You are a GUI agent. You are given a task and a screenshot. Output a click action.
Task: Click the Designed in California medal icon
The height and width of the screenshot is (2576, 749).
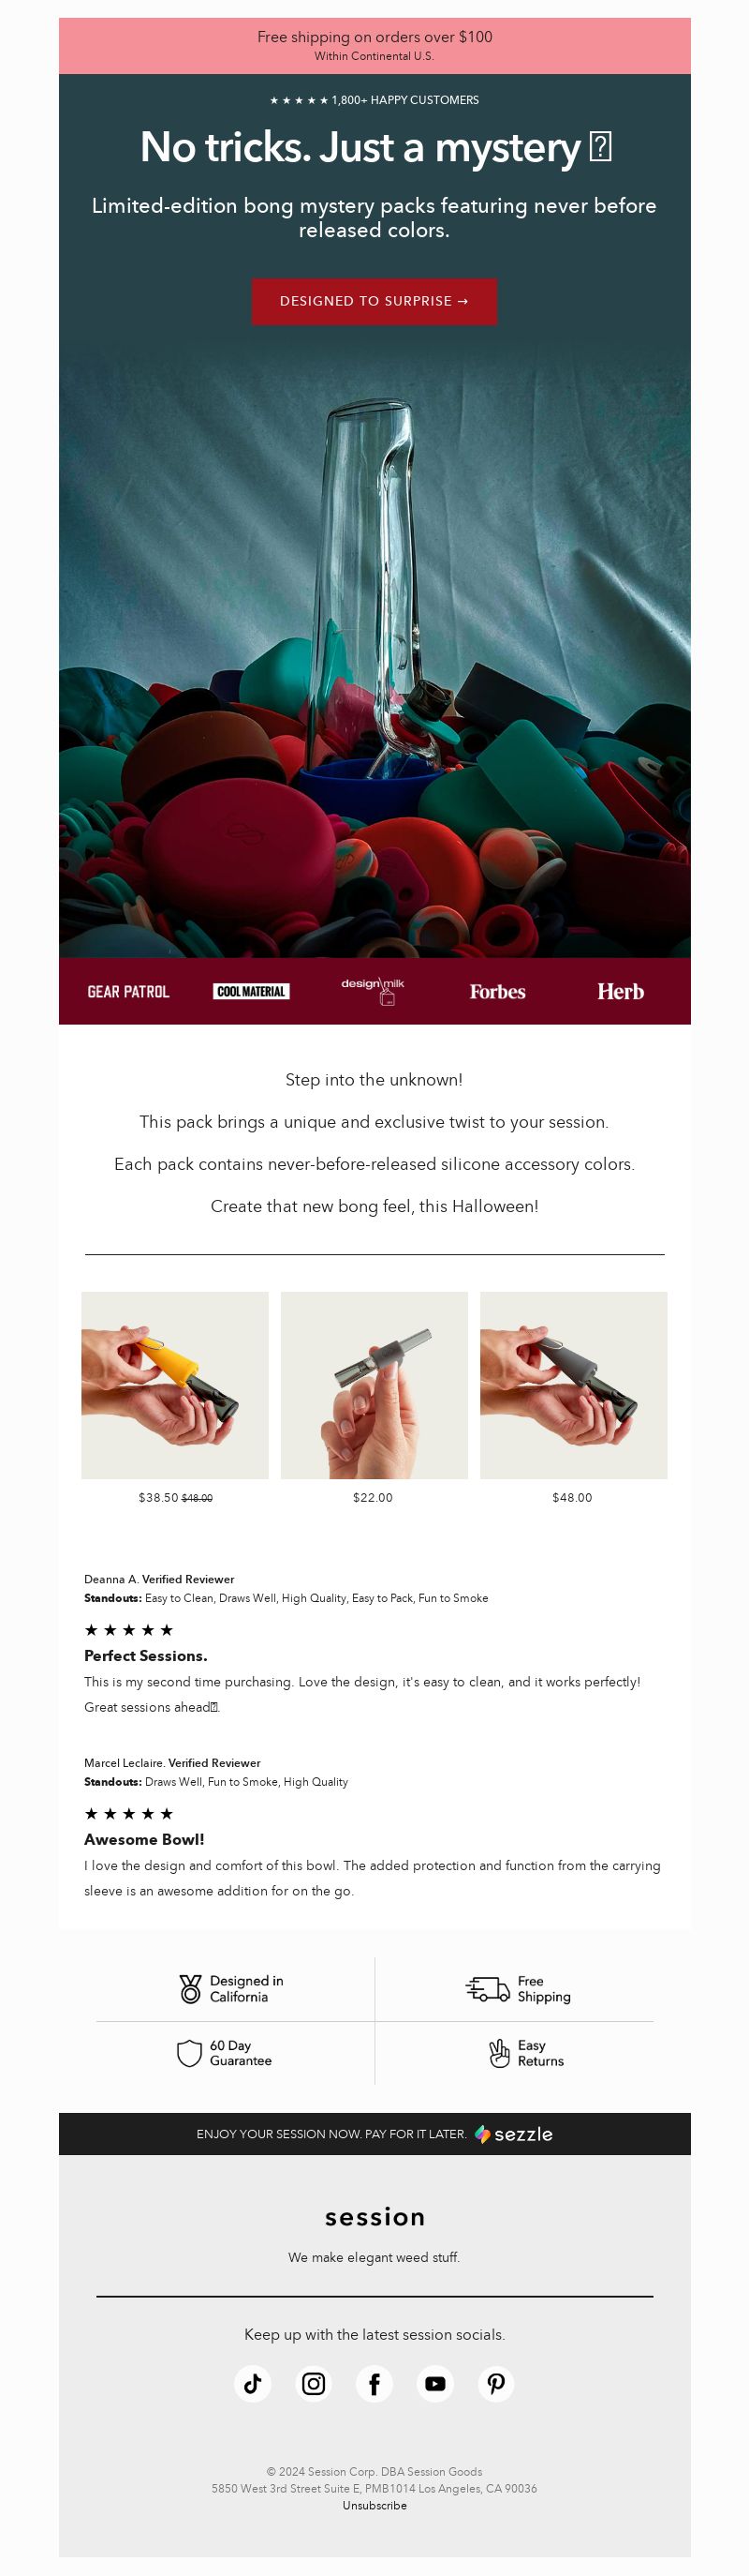pyautogui.click(x=190, y=1989)
